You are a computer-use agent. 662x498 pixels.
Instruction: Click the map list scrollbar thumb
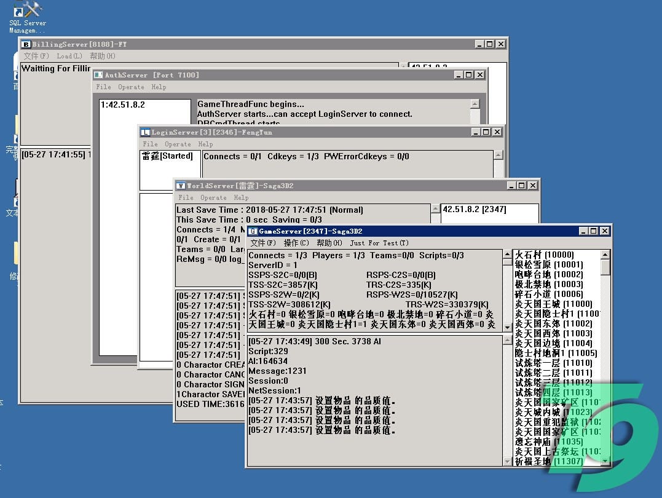click(x=605, y=267)
